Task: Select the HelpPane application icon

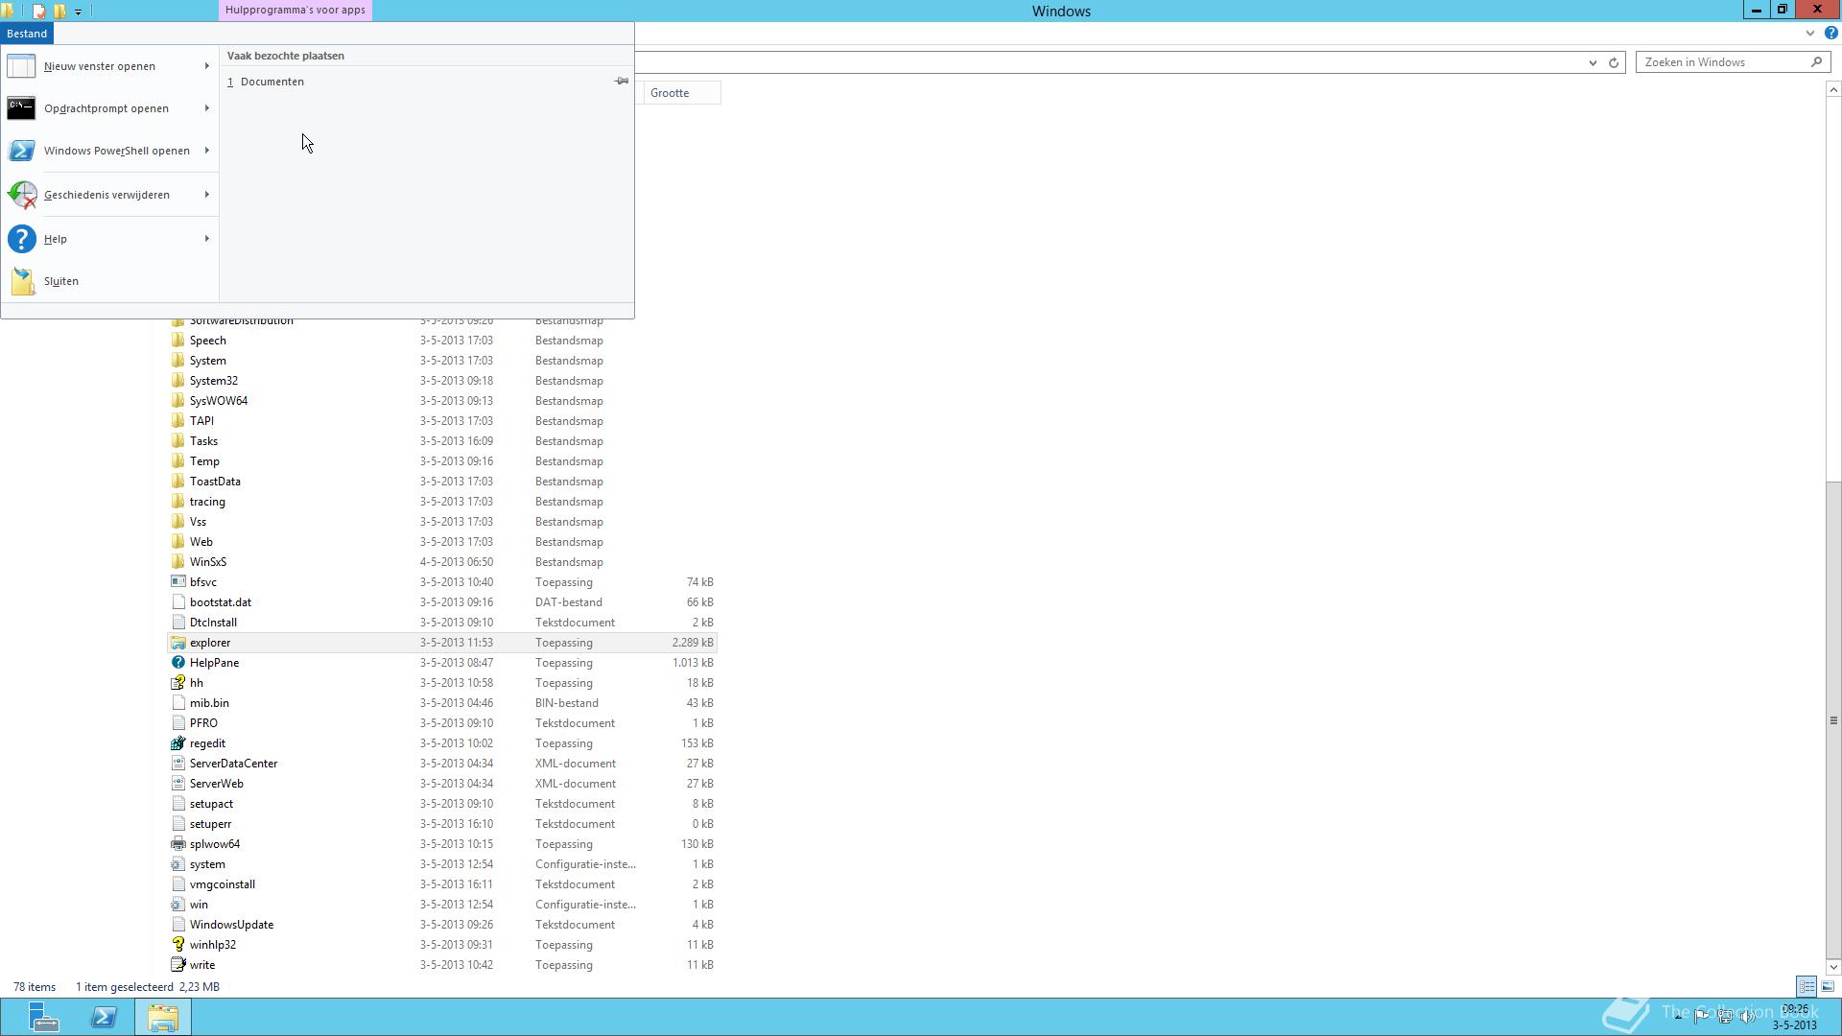Action: (x=178, y=663)
